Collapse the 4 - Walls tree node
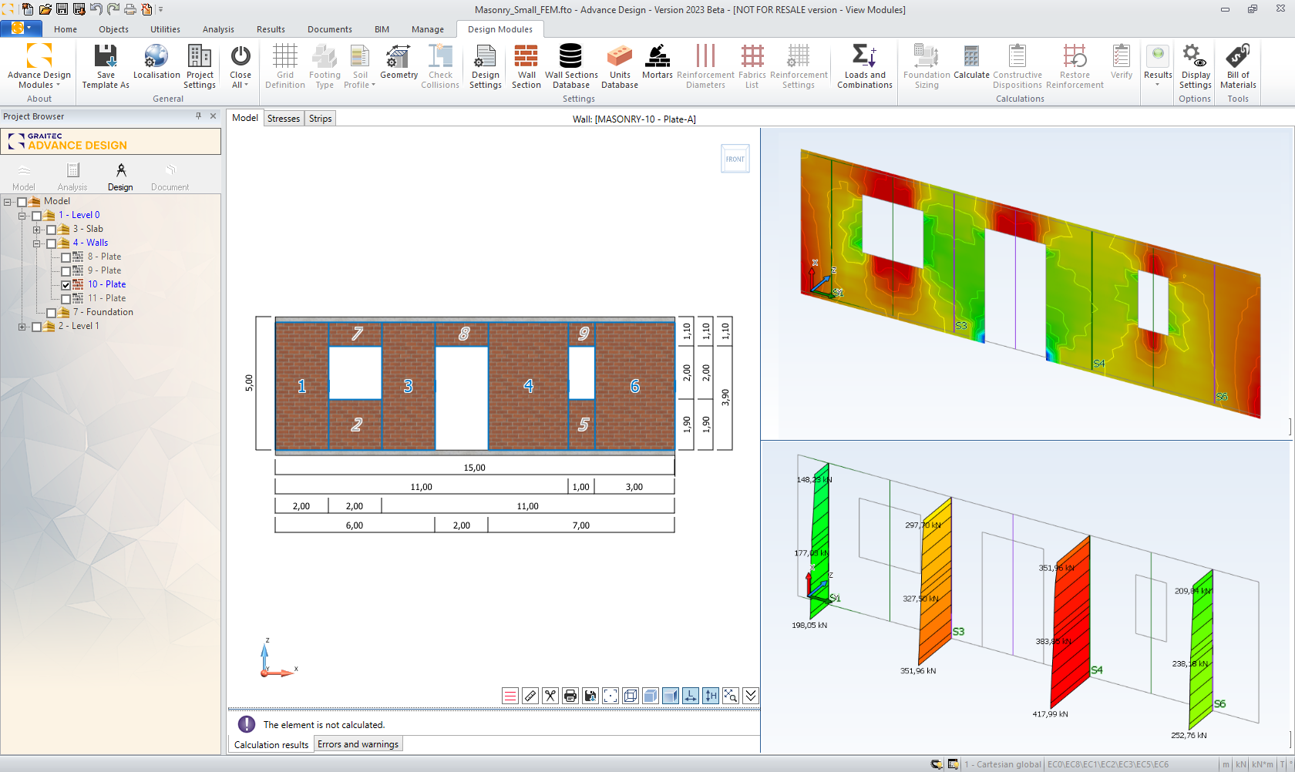 tap(36, 243)
